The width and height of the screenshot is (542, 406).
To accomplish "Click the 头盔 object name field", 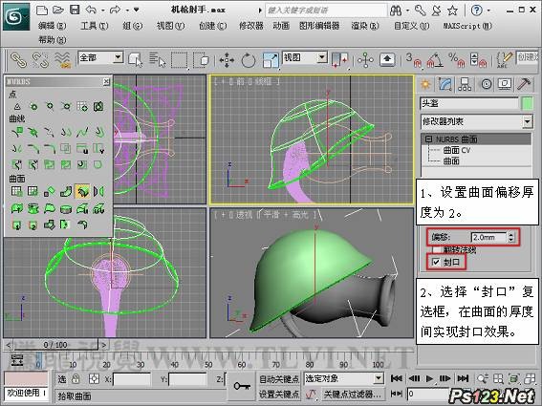I will click(x=469, y=103).
